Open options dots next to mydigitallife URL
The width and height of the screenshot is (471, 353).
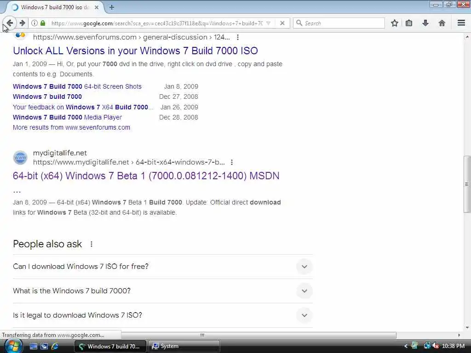[232, 162]
